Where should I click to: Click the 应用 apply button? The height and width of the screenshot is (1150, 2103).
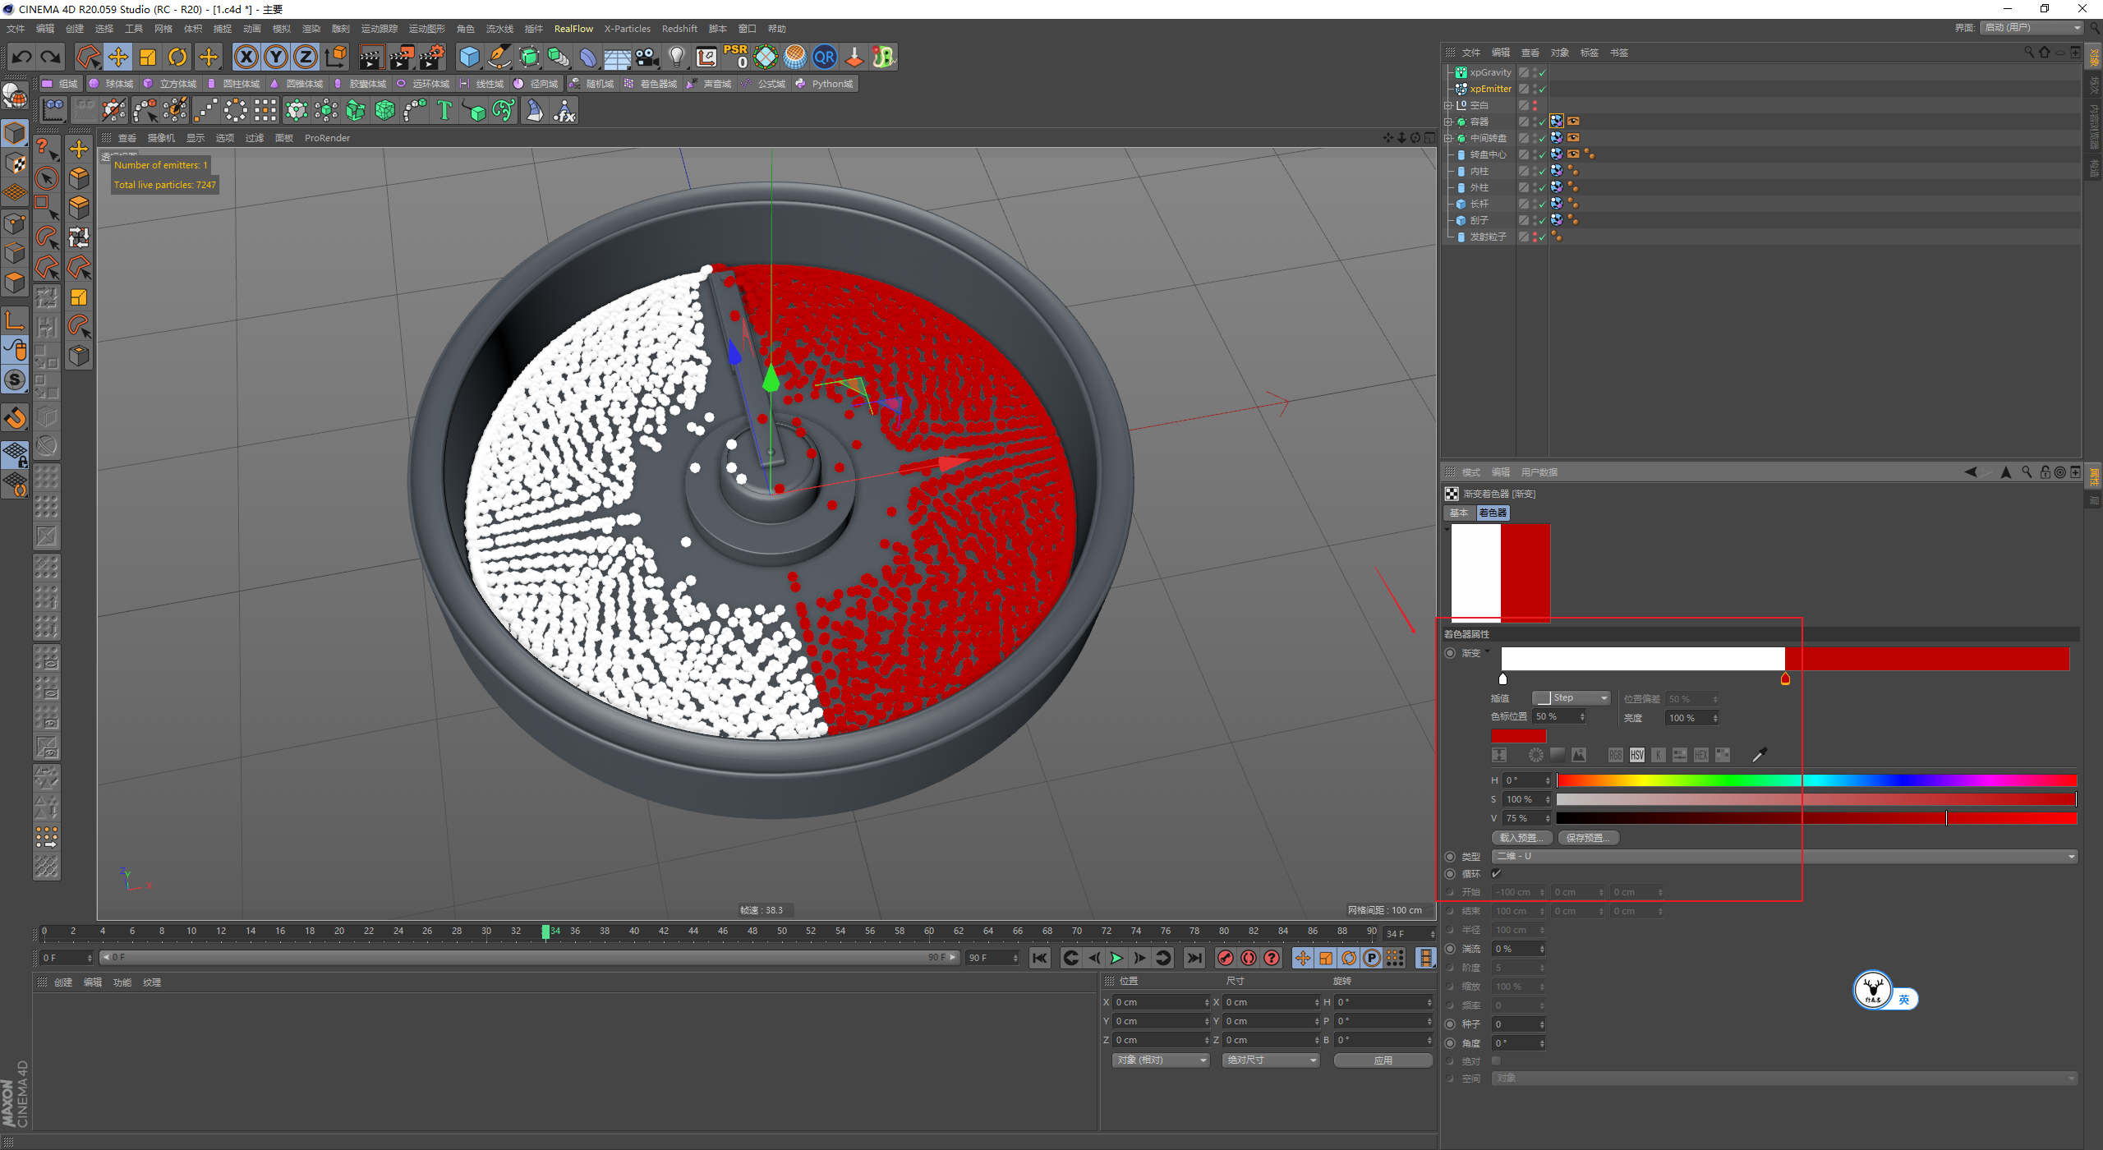coord(1383,1060)
